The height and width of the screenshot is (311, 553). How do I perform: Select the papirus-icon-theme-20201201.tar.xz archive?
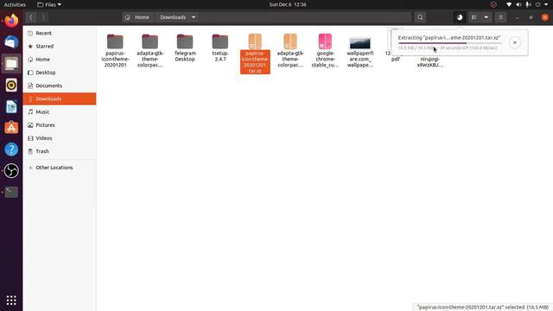(x=255, y=54)
